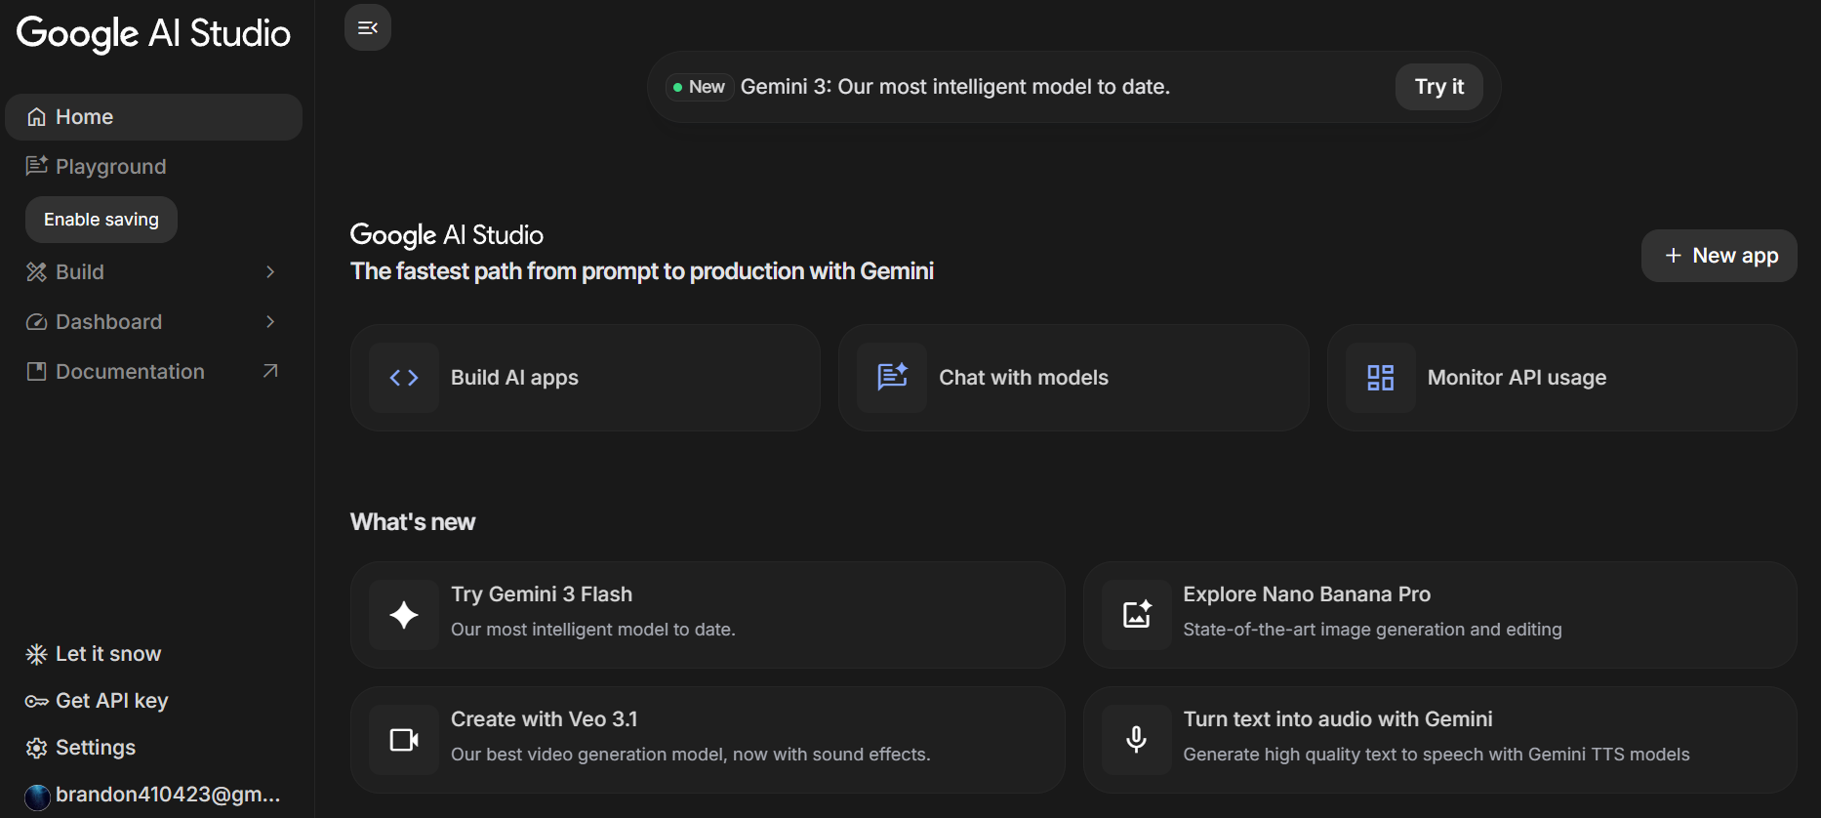Click the image icon beside Explore Nano Banana Pro

coord(1136,615)
